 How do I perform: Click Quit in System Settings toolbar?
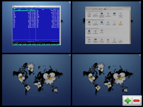pyautogui.click(x=106, y=9)
